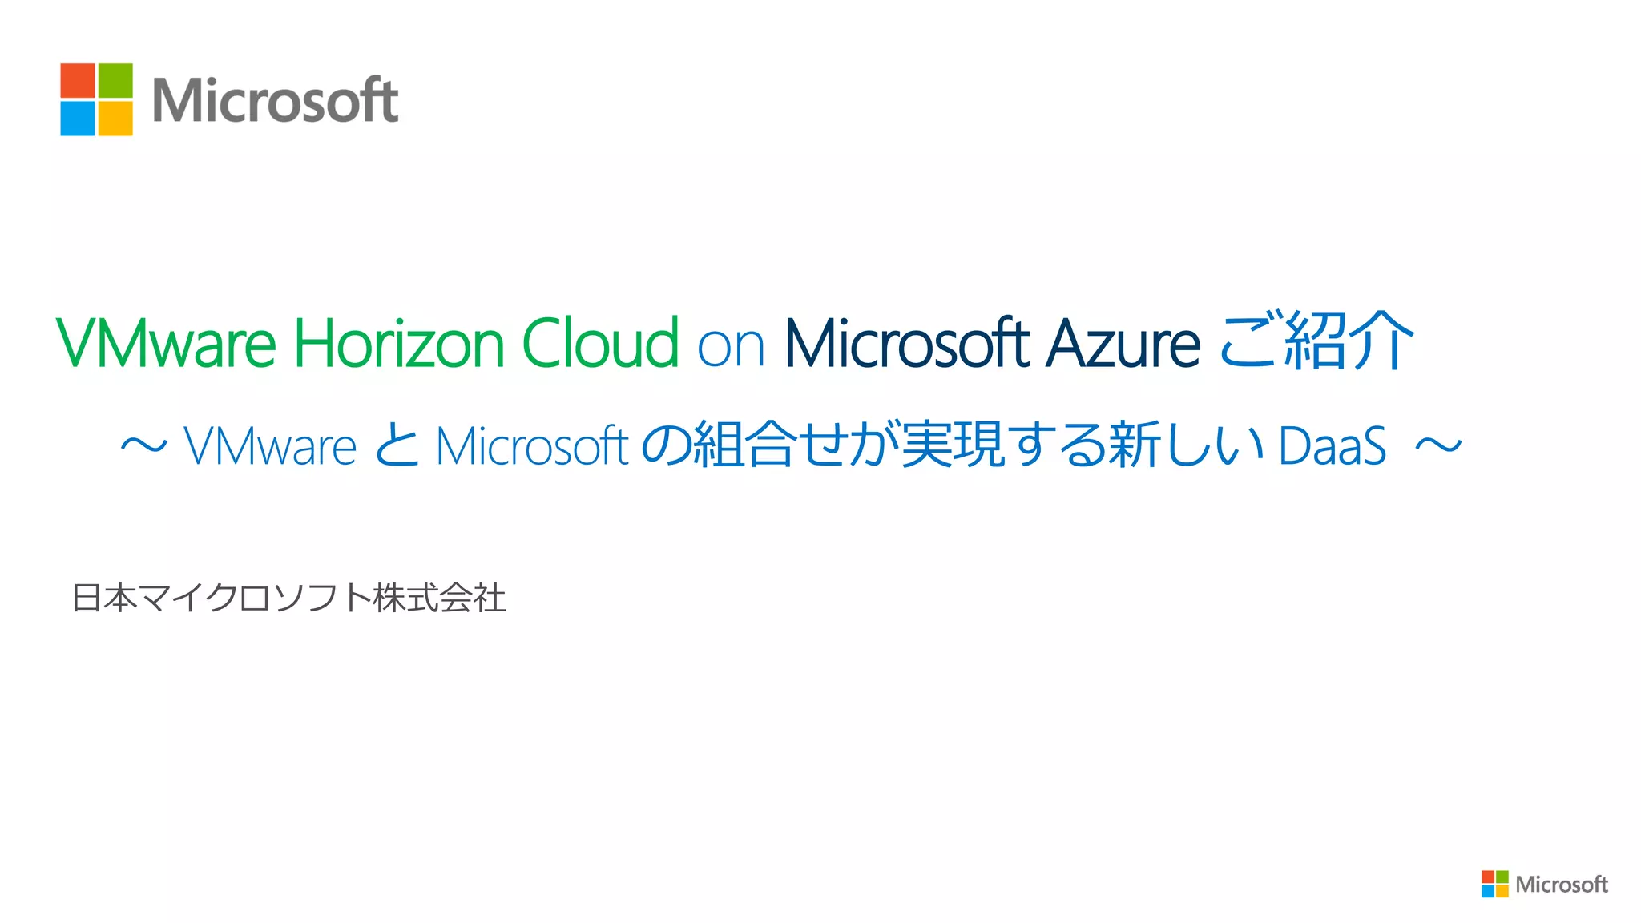Viewport: 1641px width, 923px height.
Task: Click the green square of the top Microsoft logo
Action: pos(115,80)
